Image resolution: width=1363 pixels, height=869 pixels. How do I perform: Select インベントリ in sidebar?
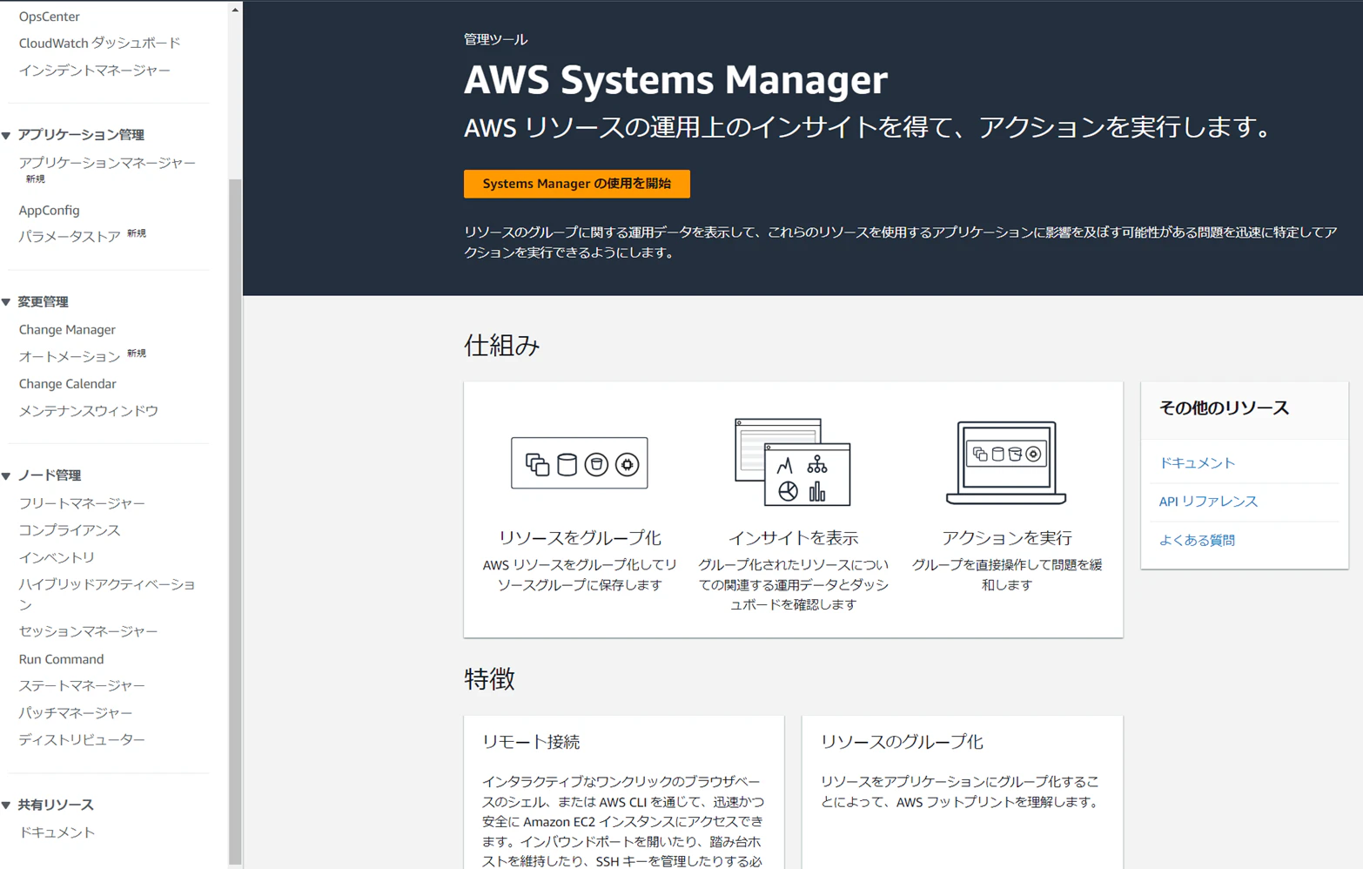[57, 556]
